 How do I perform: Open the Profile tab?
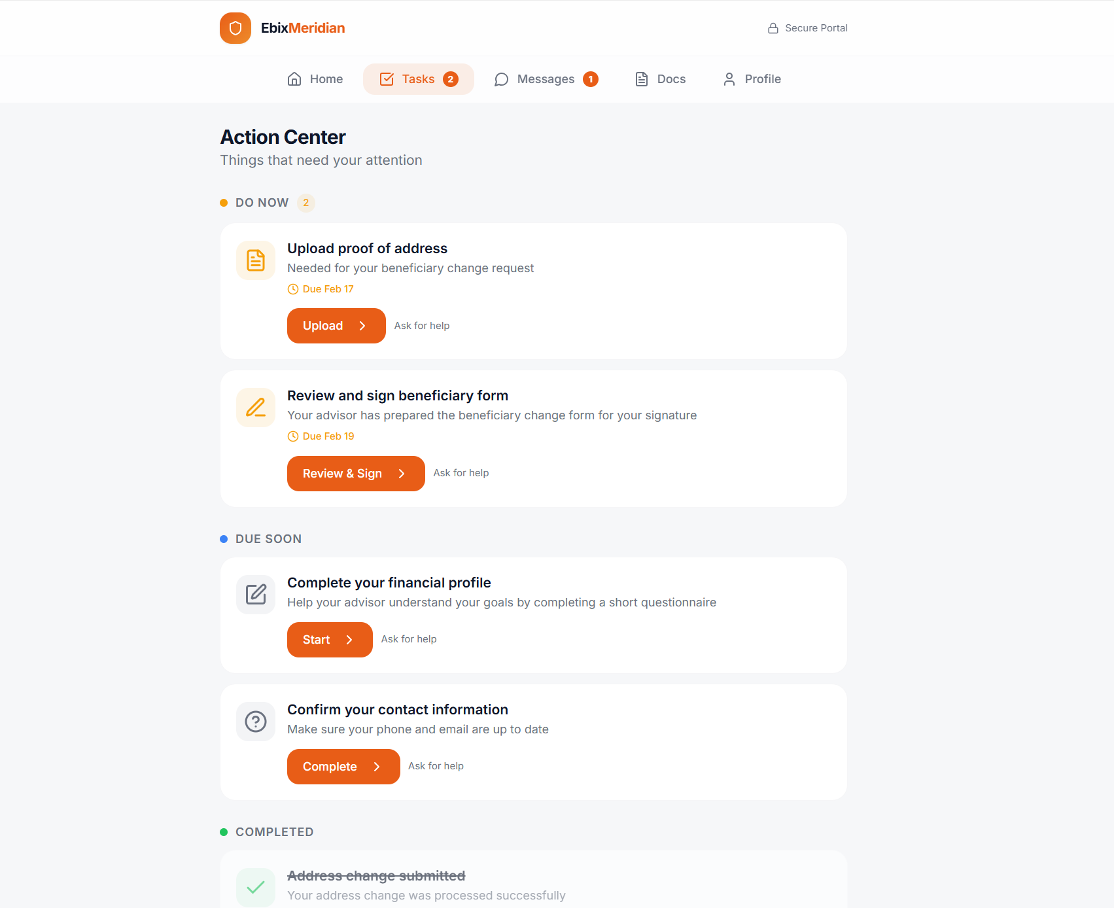point(752,79)
